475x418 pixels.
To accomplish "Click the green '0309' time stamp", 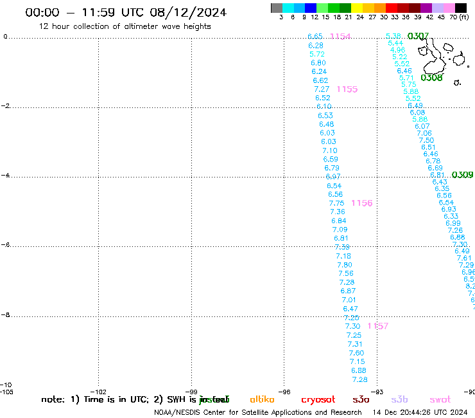I will coord(462,175).
